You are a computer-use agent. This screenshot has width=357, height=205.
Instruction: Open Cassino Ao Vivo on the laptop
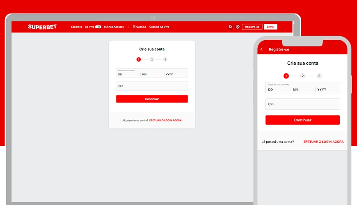159,27
